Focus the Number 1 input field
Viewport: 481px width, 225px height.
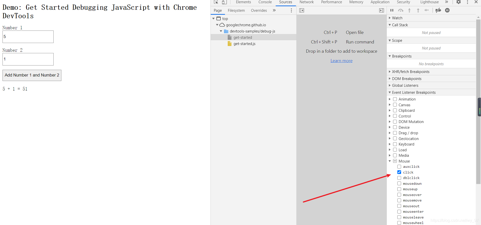(28, 37)
